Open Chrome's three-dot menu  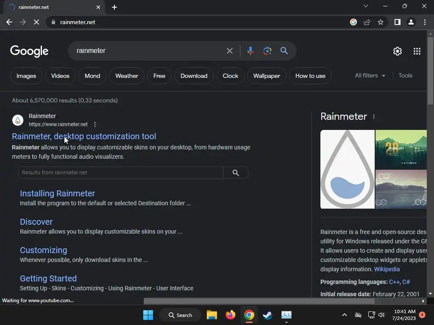click(x=425, y=22)
